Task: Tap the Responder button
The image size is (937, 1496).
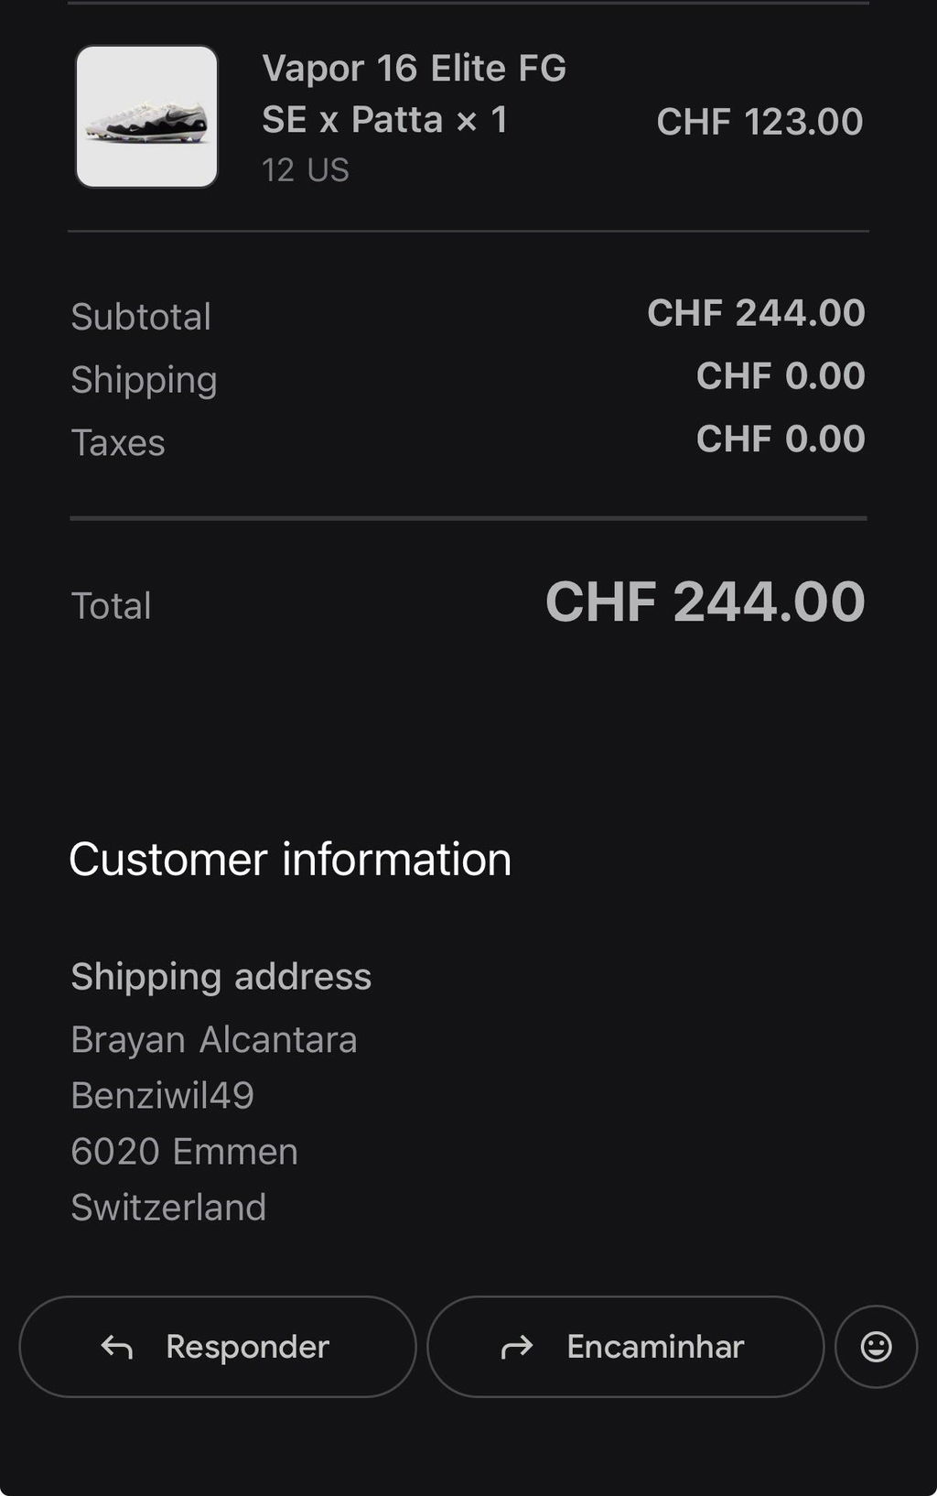Action: [x=218, y=1346]
